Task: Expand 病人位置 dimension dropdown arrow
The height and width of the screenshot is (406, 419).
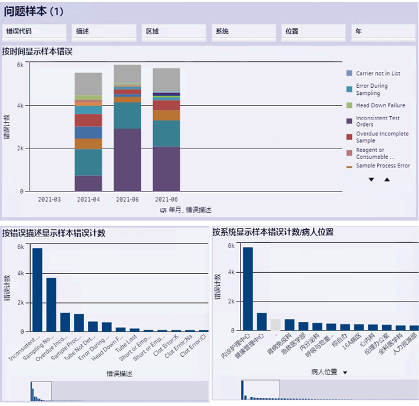Action: [x=345, y=372]
